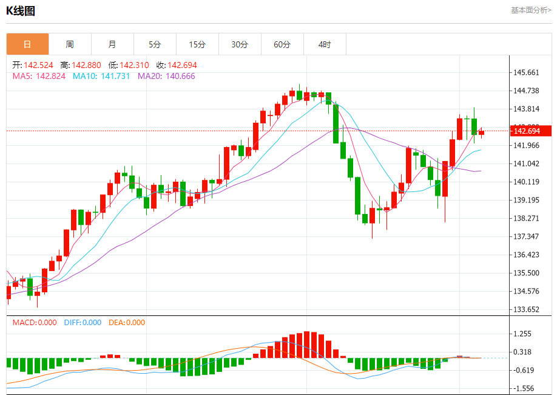Click the 139.195 axis label
Screen dimensions: 557x395
(x=526, y=200)
